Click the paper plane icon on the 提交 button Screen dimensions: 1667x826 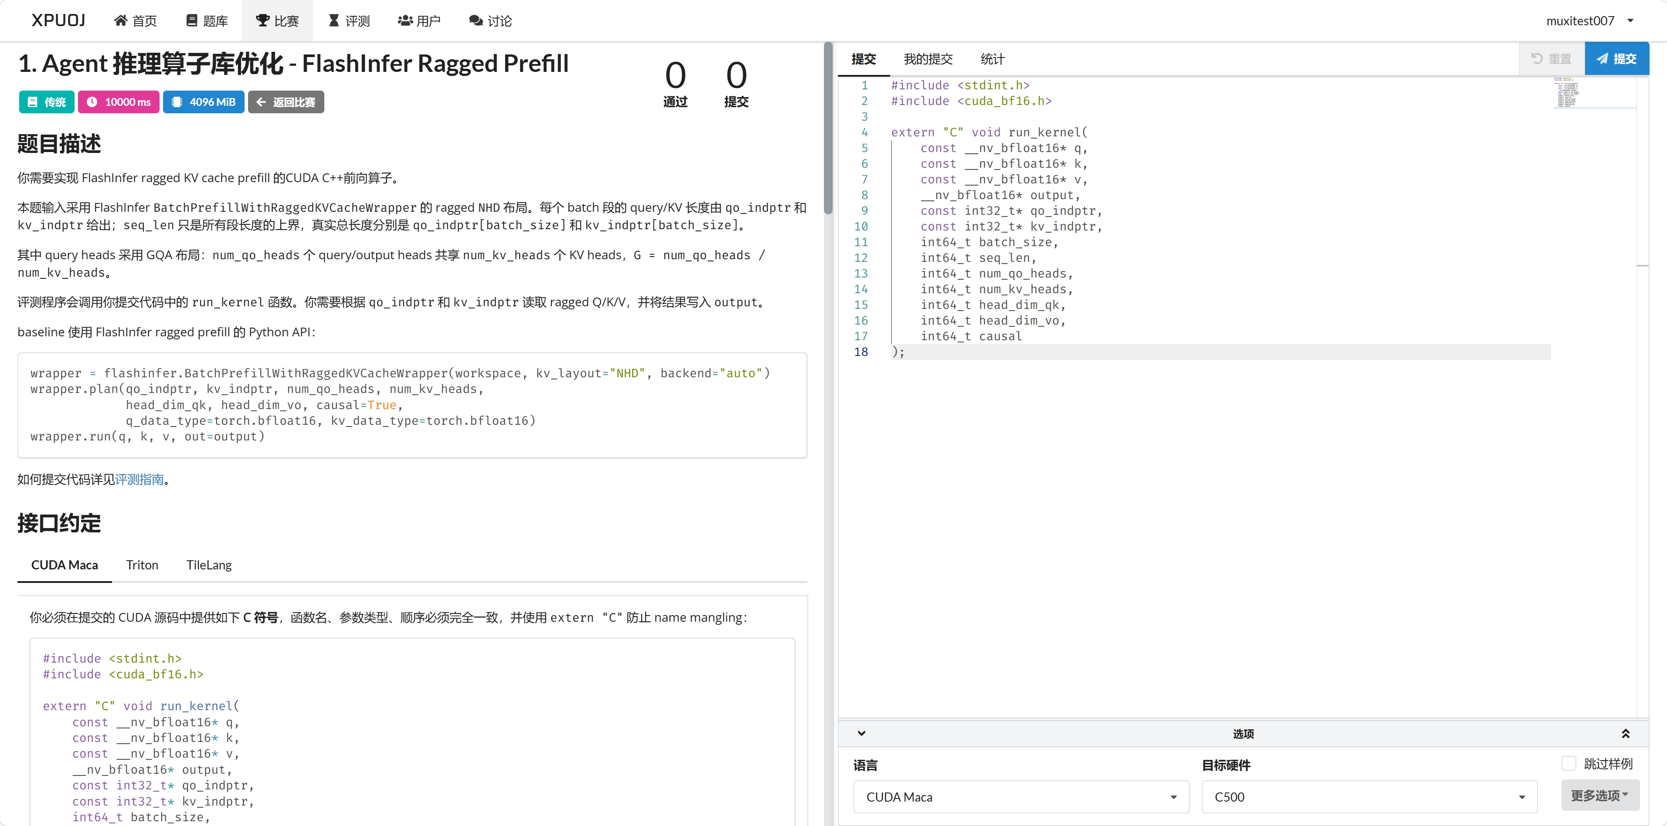[x=1602, y=59]
